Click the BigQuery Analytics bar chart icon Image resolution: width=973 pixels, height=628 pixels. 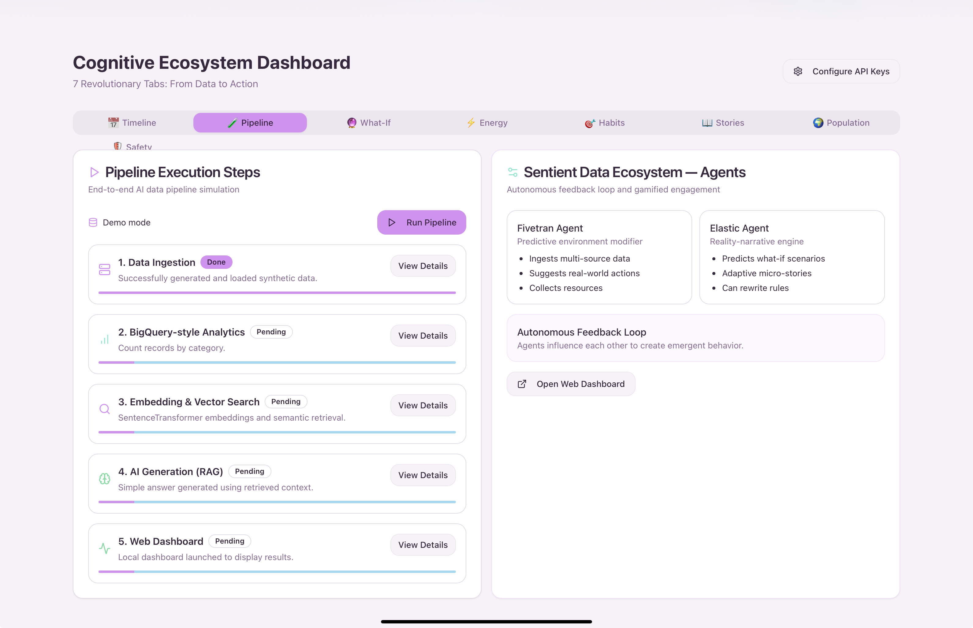click(104, 339)
